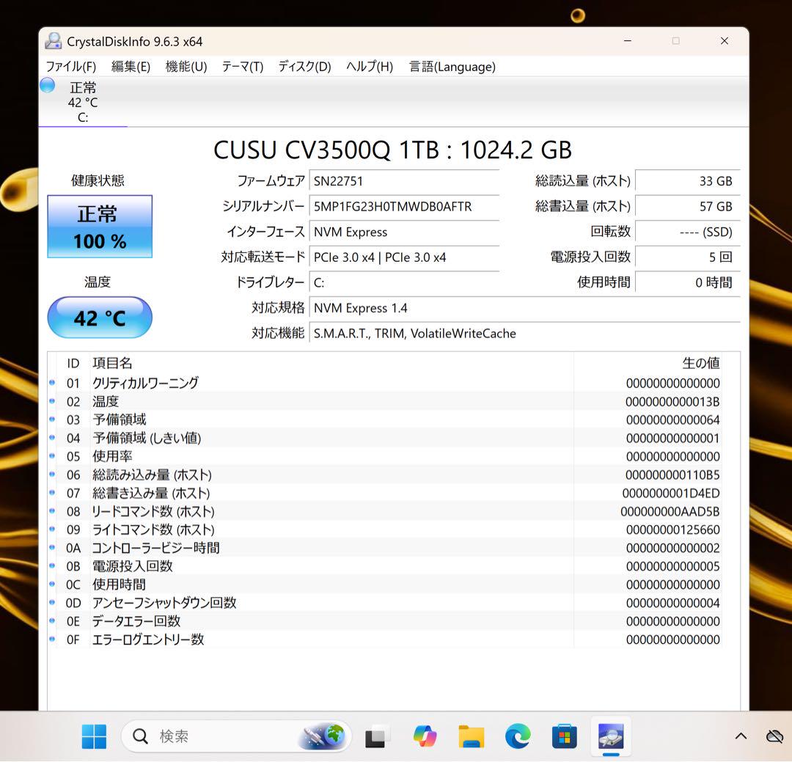The width and height of the screenshot is (792, 762).
Task: Click the total host writes value 57 GB
Action: (688, 207)
